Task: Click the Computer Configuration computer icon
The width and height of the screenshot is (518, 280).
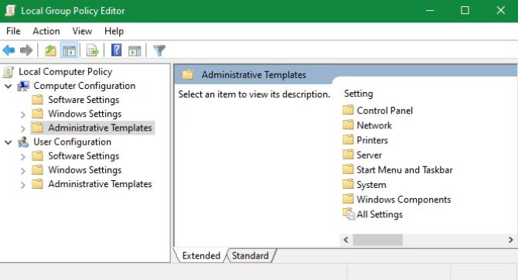Action: click(23, 86)
